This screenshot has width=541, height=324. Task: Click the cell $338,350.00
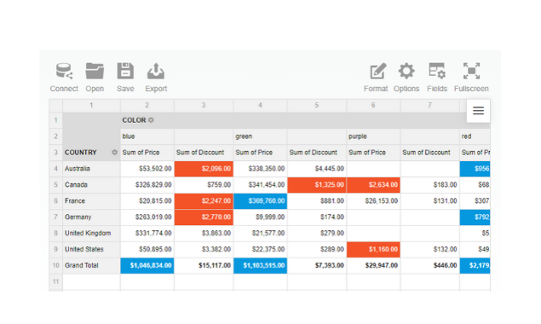(260, 169)
